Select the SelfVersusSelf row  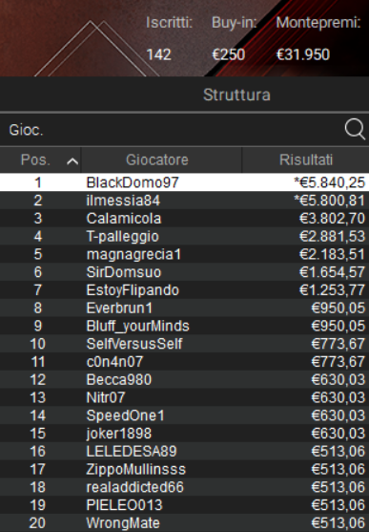(184, 344)
